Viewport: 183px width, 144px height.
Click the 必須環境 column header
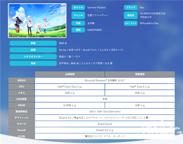[70, 74]
